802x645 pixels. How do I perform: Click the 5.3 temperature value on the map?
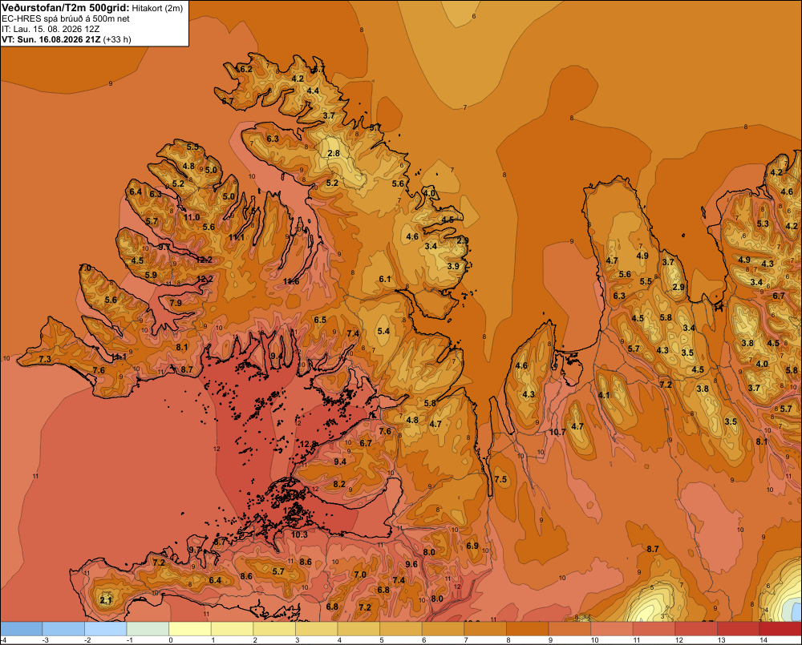763,224
